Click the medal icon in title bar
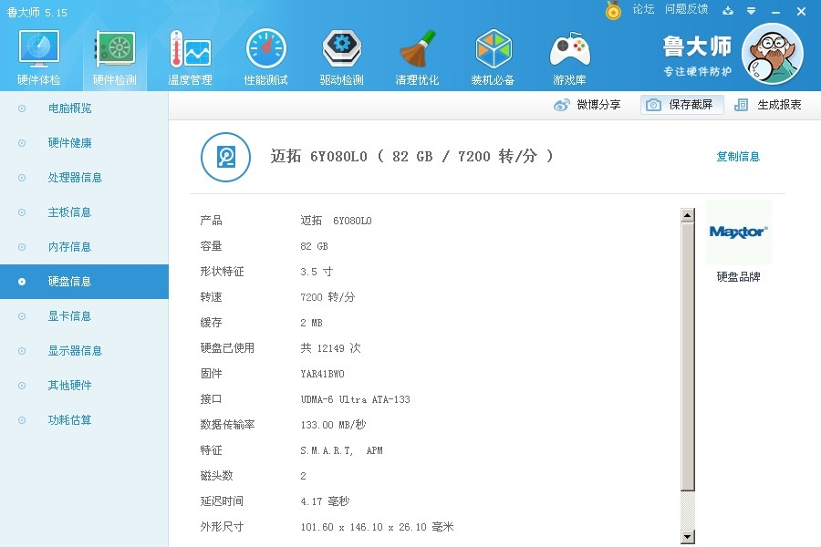 (613, 10)
